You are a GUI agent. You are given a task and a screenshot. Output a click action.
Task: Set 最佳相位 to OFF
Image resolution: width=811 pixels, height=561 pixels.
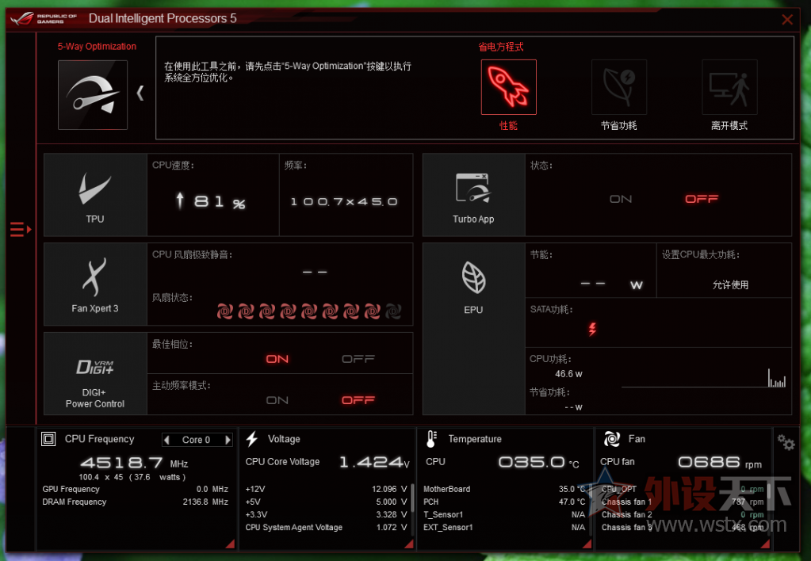(x=358, y=359)
